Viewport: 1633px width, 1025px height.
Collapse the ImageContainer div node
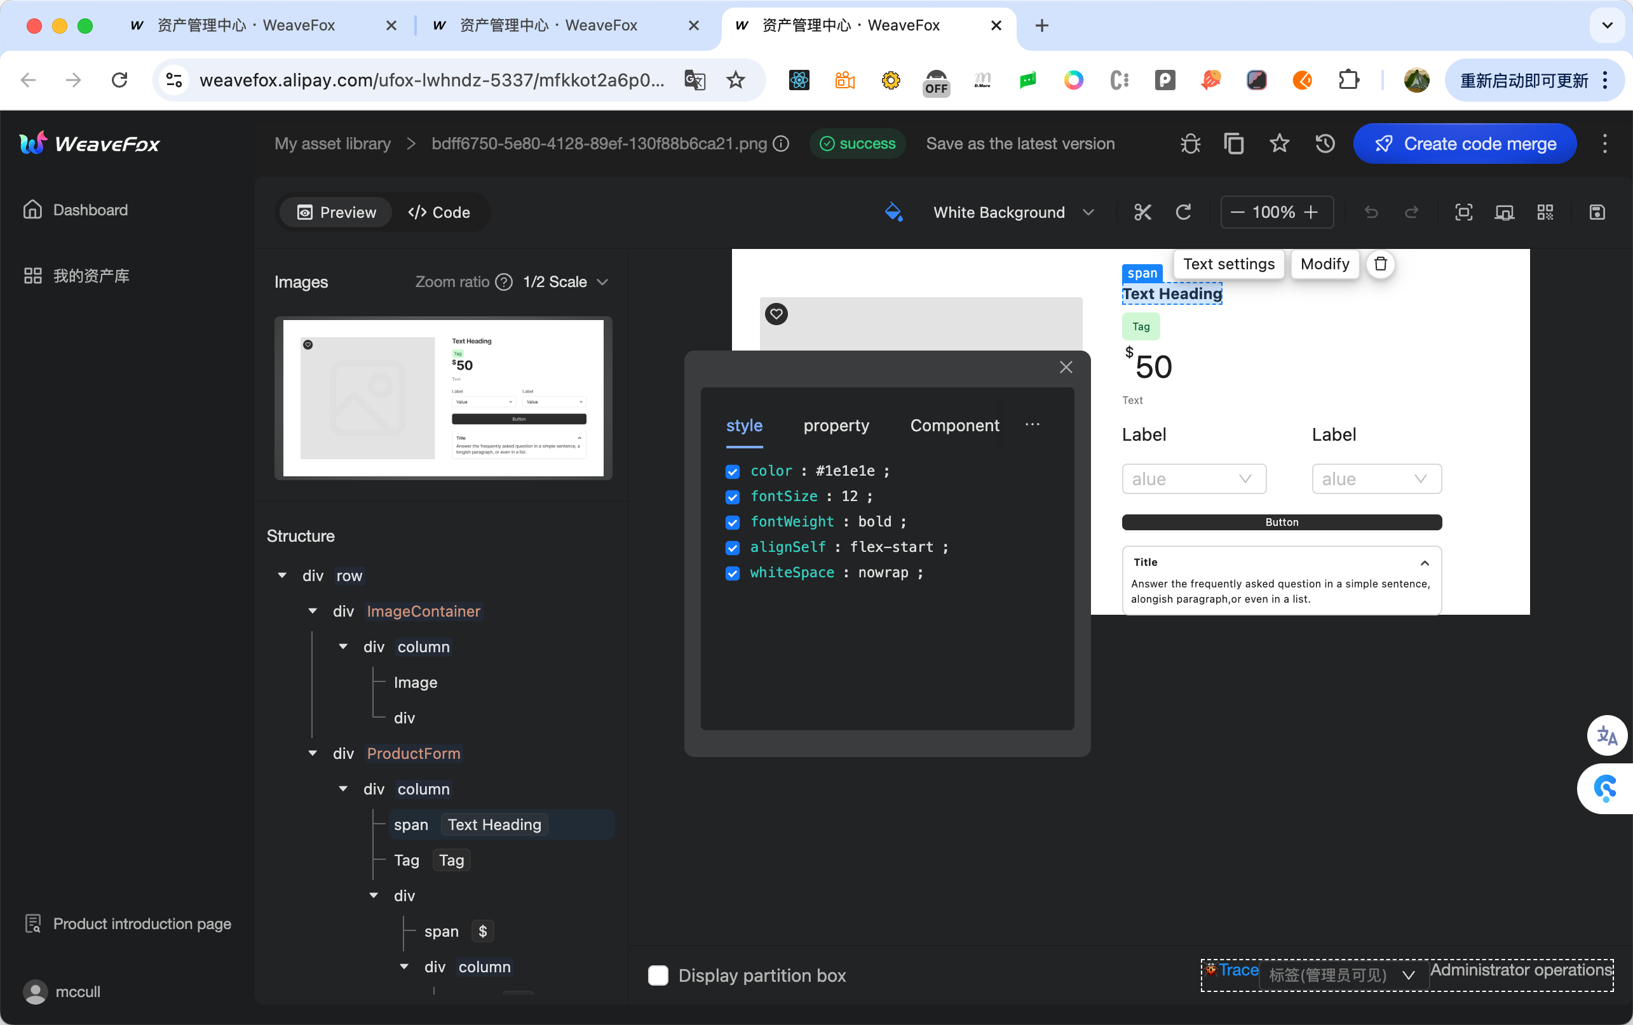[x=313, y=611]
